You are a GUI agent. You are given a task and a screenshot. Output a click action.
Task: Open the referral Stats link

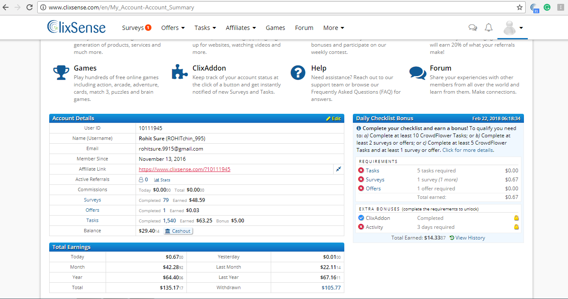tap(162, 180)
